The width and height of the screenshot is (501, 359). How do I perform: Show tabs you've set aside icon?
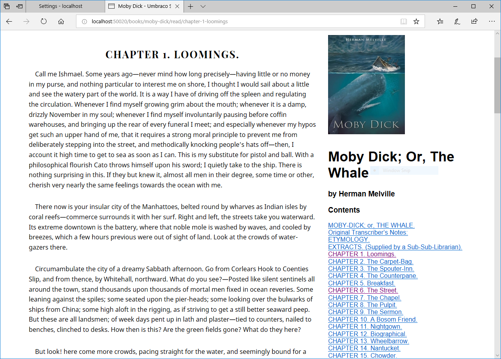(7, 6)
